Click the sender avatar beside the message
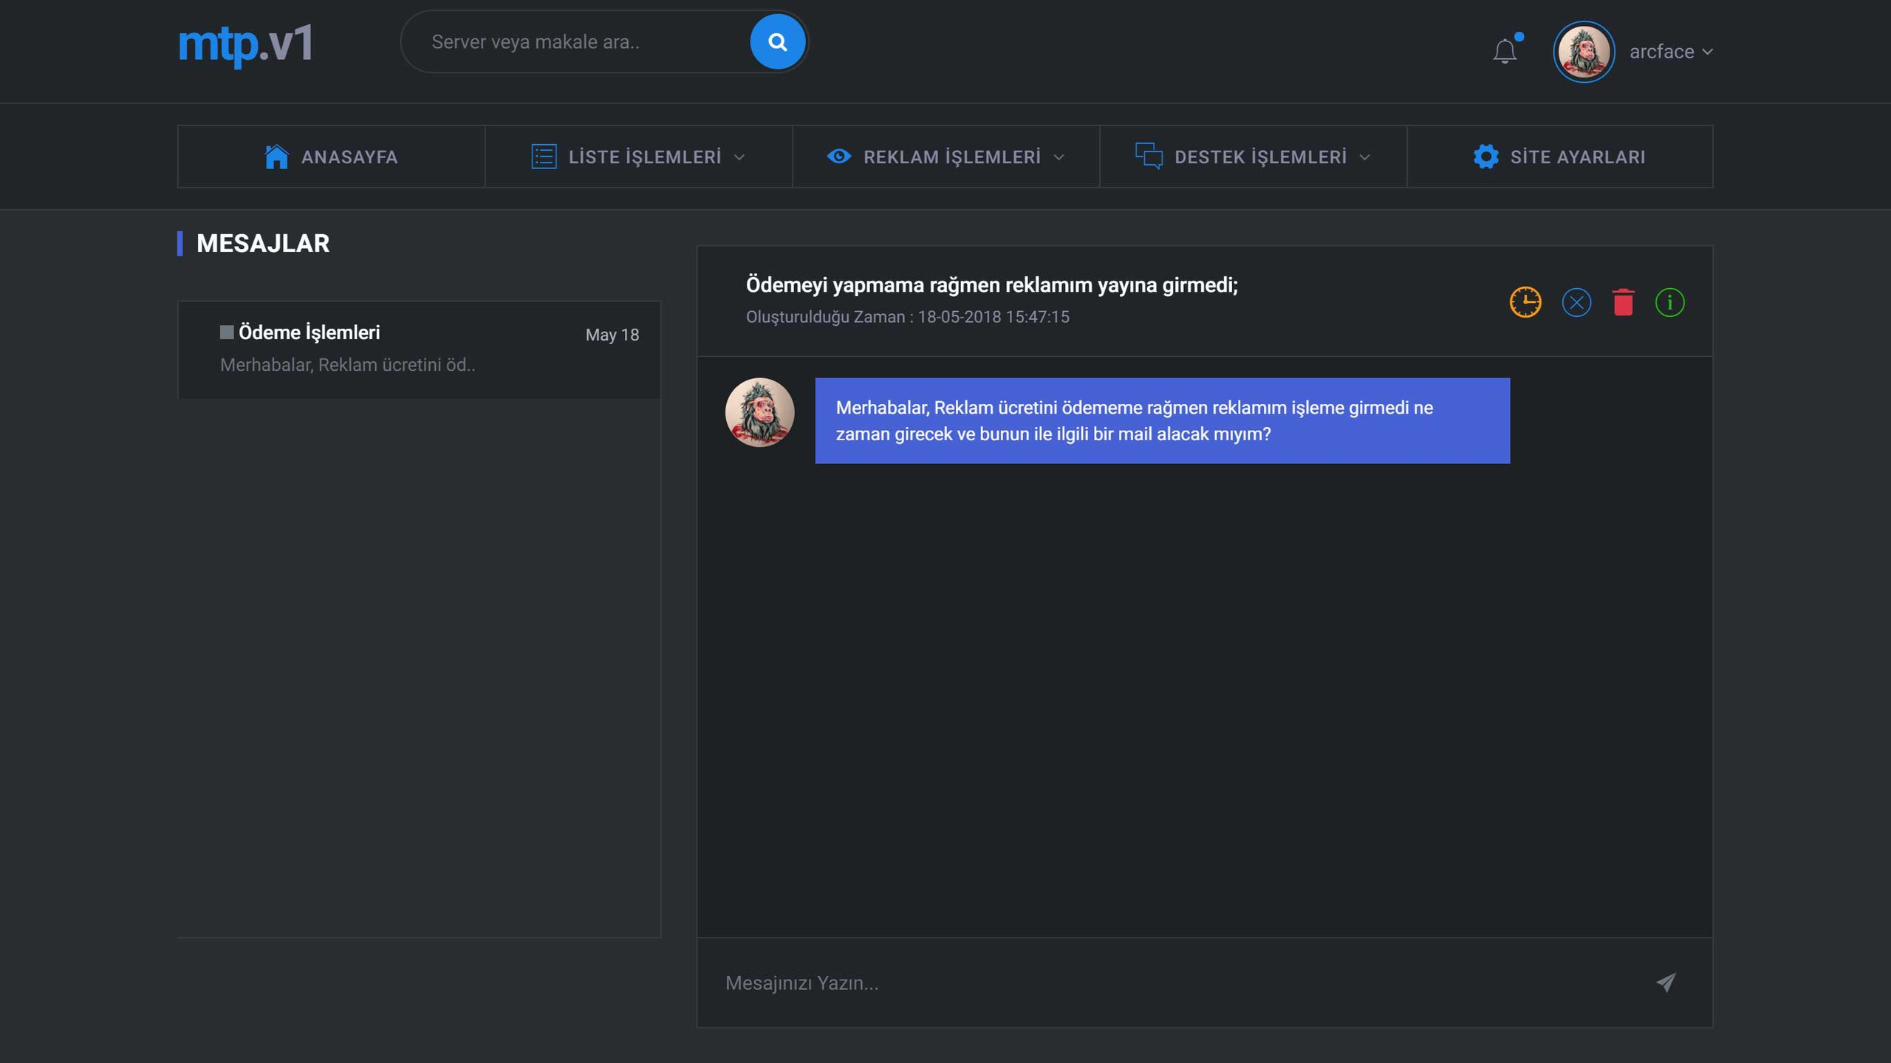The image size is (1891, 1063). pos(759,412)
